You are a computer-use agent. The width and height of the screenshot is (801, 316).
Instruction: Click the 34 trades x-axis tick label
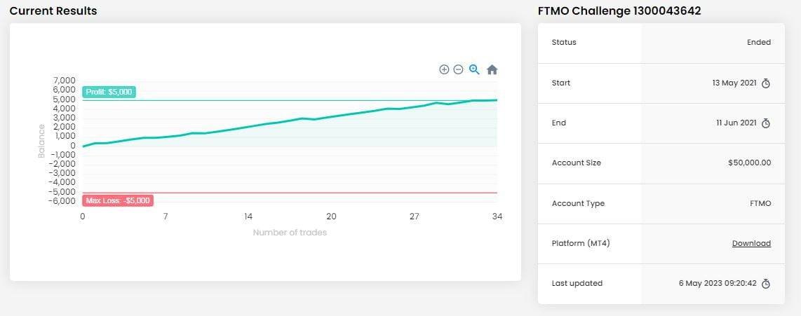(497, 217)
